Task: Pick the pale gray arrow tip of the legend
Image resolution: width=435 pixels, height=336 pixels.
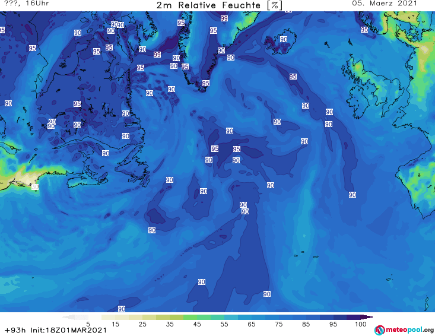Action: tap(68, 317)
